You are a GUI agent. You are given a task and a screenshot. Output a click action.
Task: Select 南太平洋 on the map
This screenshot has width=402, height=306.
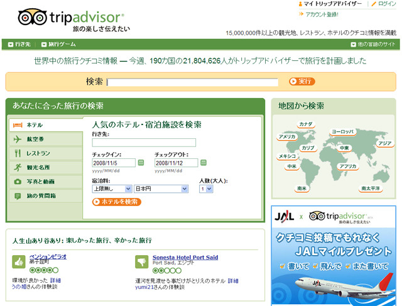[x=371, y=189]
